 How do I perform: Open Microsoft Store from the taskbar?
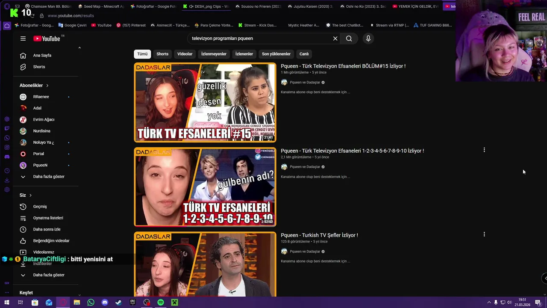coord(35,302)
